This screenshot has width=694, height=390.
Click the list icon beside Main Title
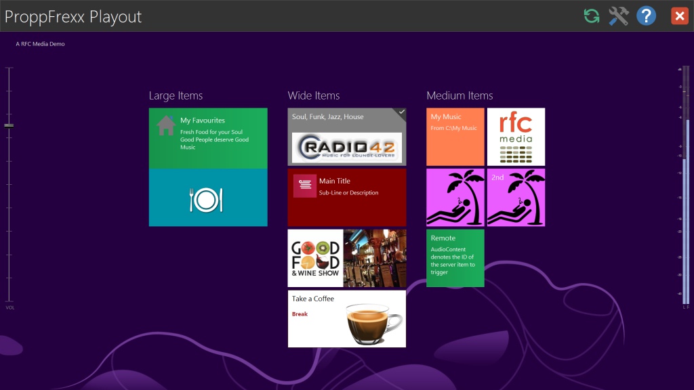305,186
